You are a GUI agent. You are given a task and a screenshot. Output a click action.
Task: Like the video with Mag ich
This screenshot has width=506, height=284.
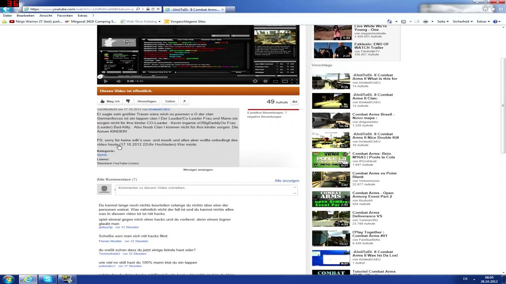click(110, 101)
